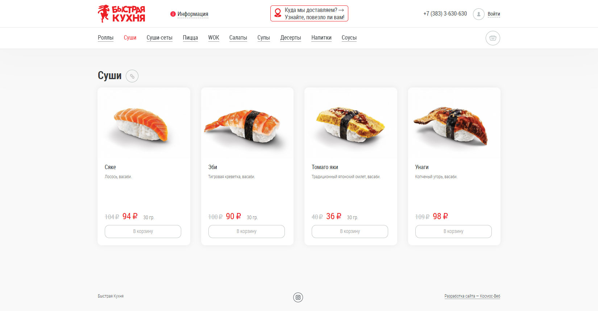This screenshot has height=311, width=598.
Task: Open the Instagram icon in footer
Action: [298, 298]
